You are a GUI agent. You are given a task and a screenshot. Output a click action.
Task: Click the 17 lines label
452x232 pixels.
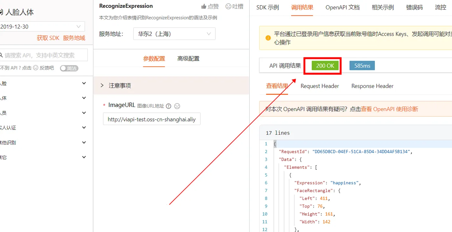pos(278,133)
